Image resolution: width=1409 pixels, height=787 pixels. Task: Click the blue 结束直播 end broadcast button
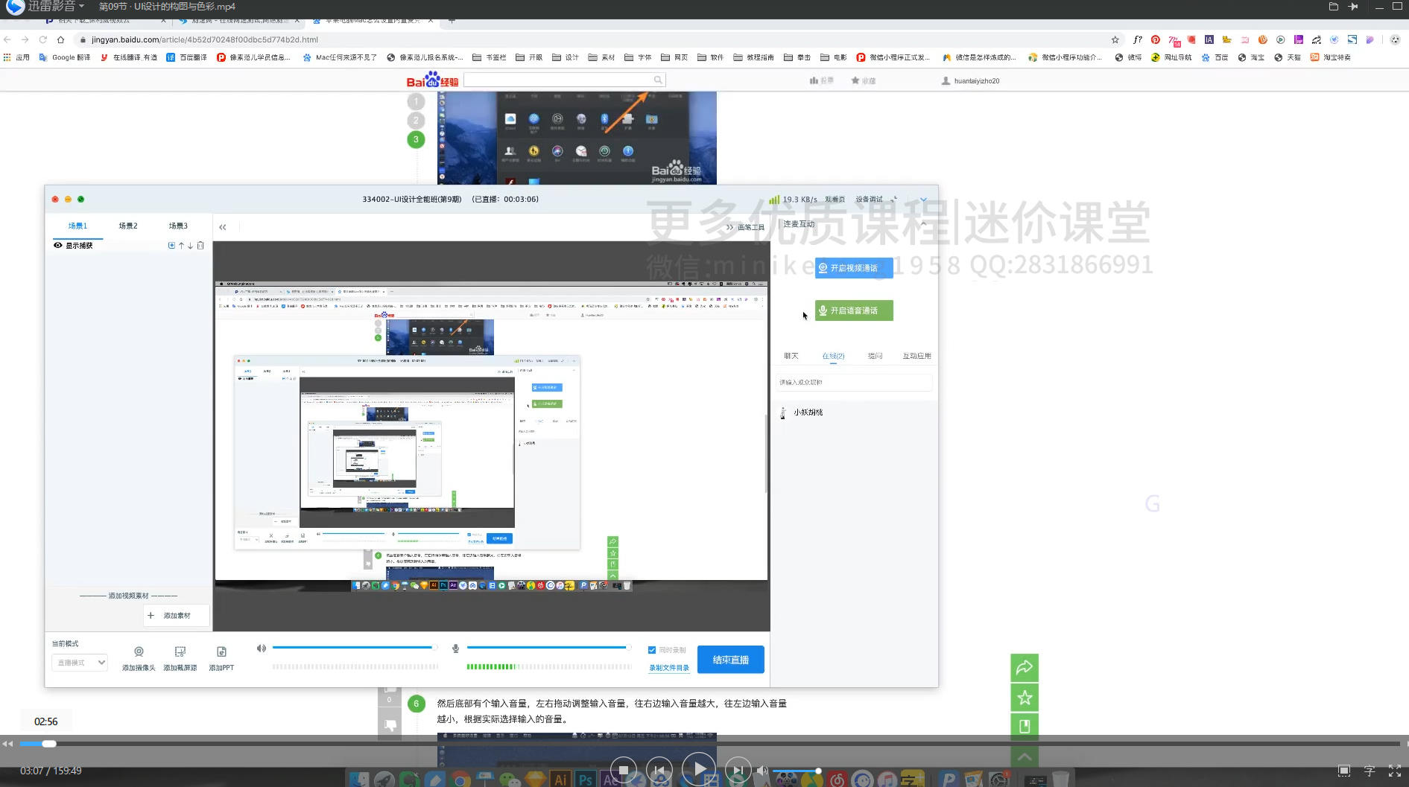coord(730,660)
